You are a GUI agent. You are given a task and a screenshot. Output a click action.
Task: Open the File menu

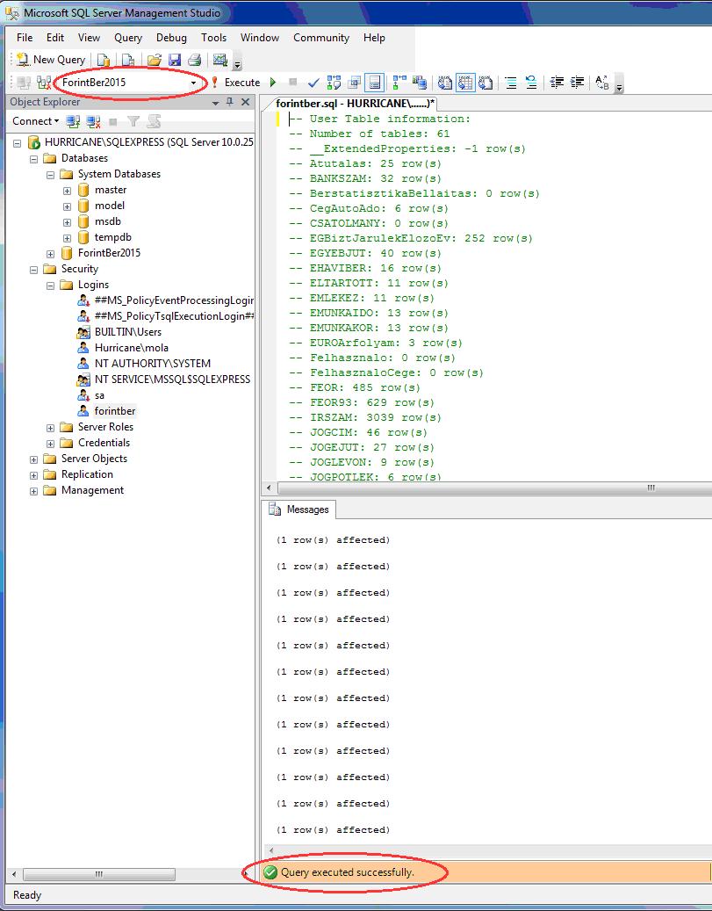[x=25, y=38]
